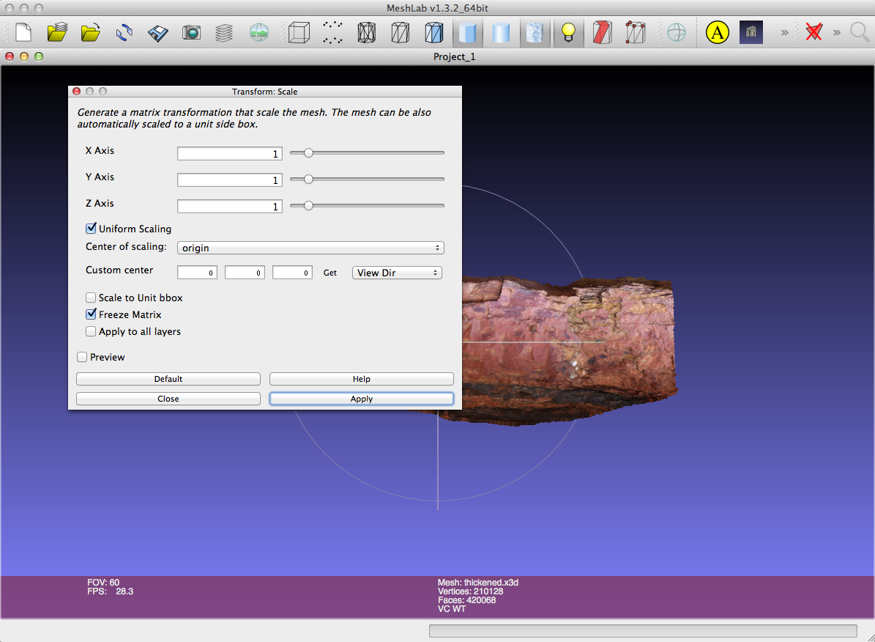Toggle the light bulb lighting icon

pyautogui.click(x=568, y=32)
